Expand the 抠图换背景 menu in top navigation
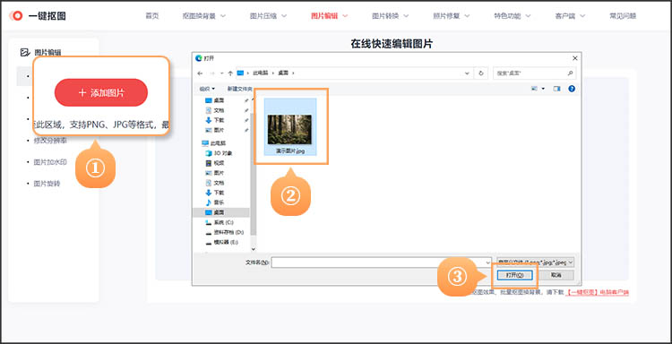Screen dimensions: 672x344 pos(204,16)
